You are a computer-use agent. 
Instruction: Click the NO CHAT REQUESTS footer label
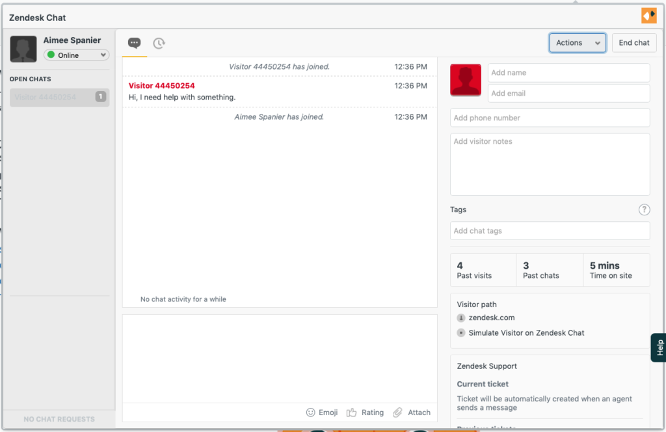(59, 419)
